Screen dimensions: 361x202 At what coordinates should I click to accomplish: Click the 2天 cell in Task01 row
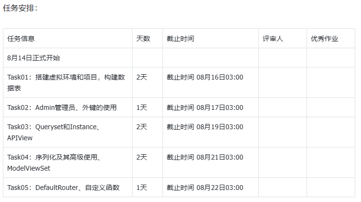tap(142, 77)
